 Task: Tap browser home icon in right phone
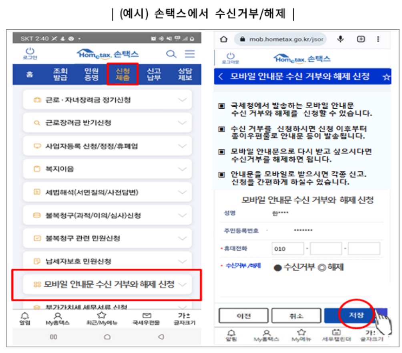224,39
